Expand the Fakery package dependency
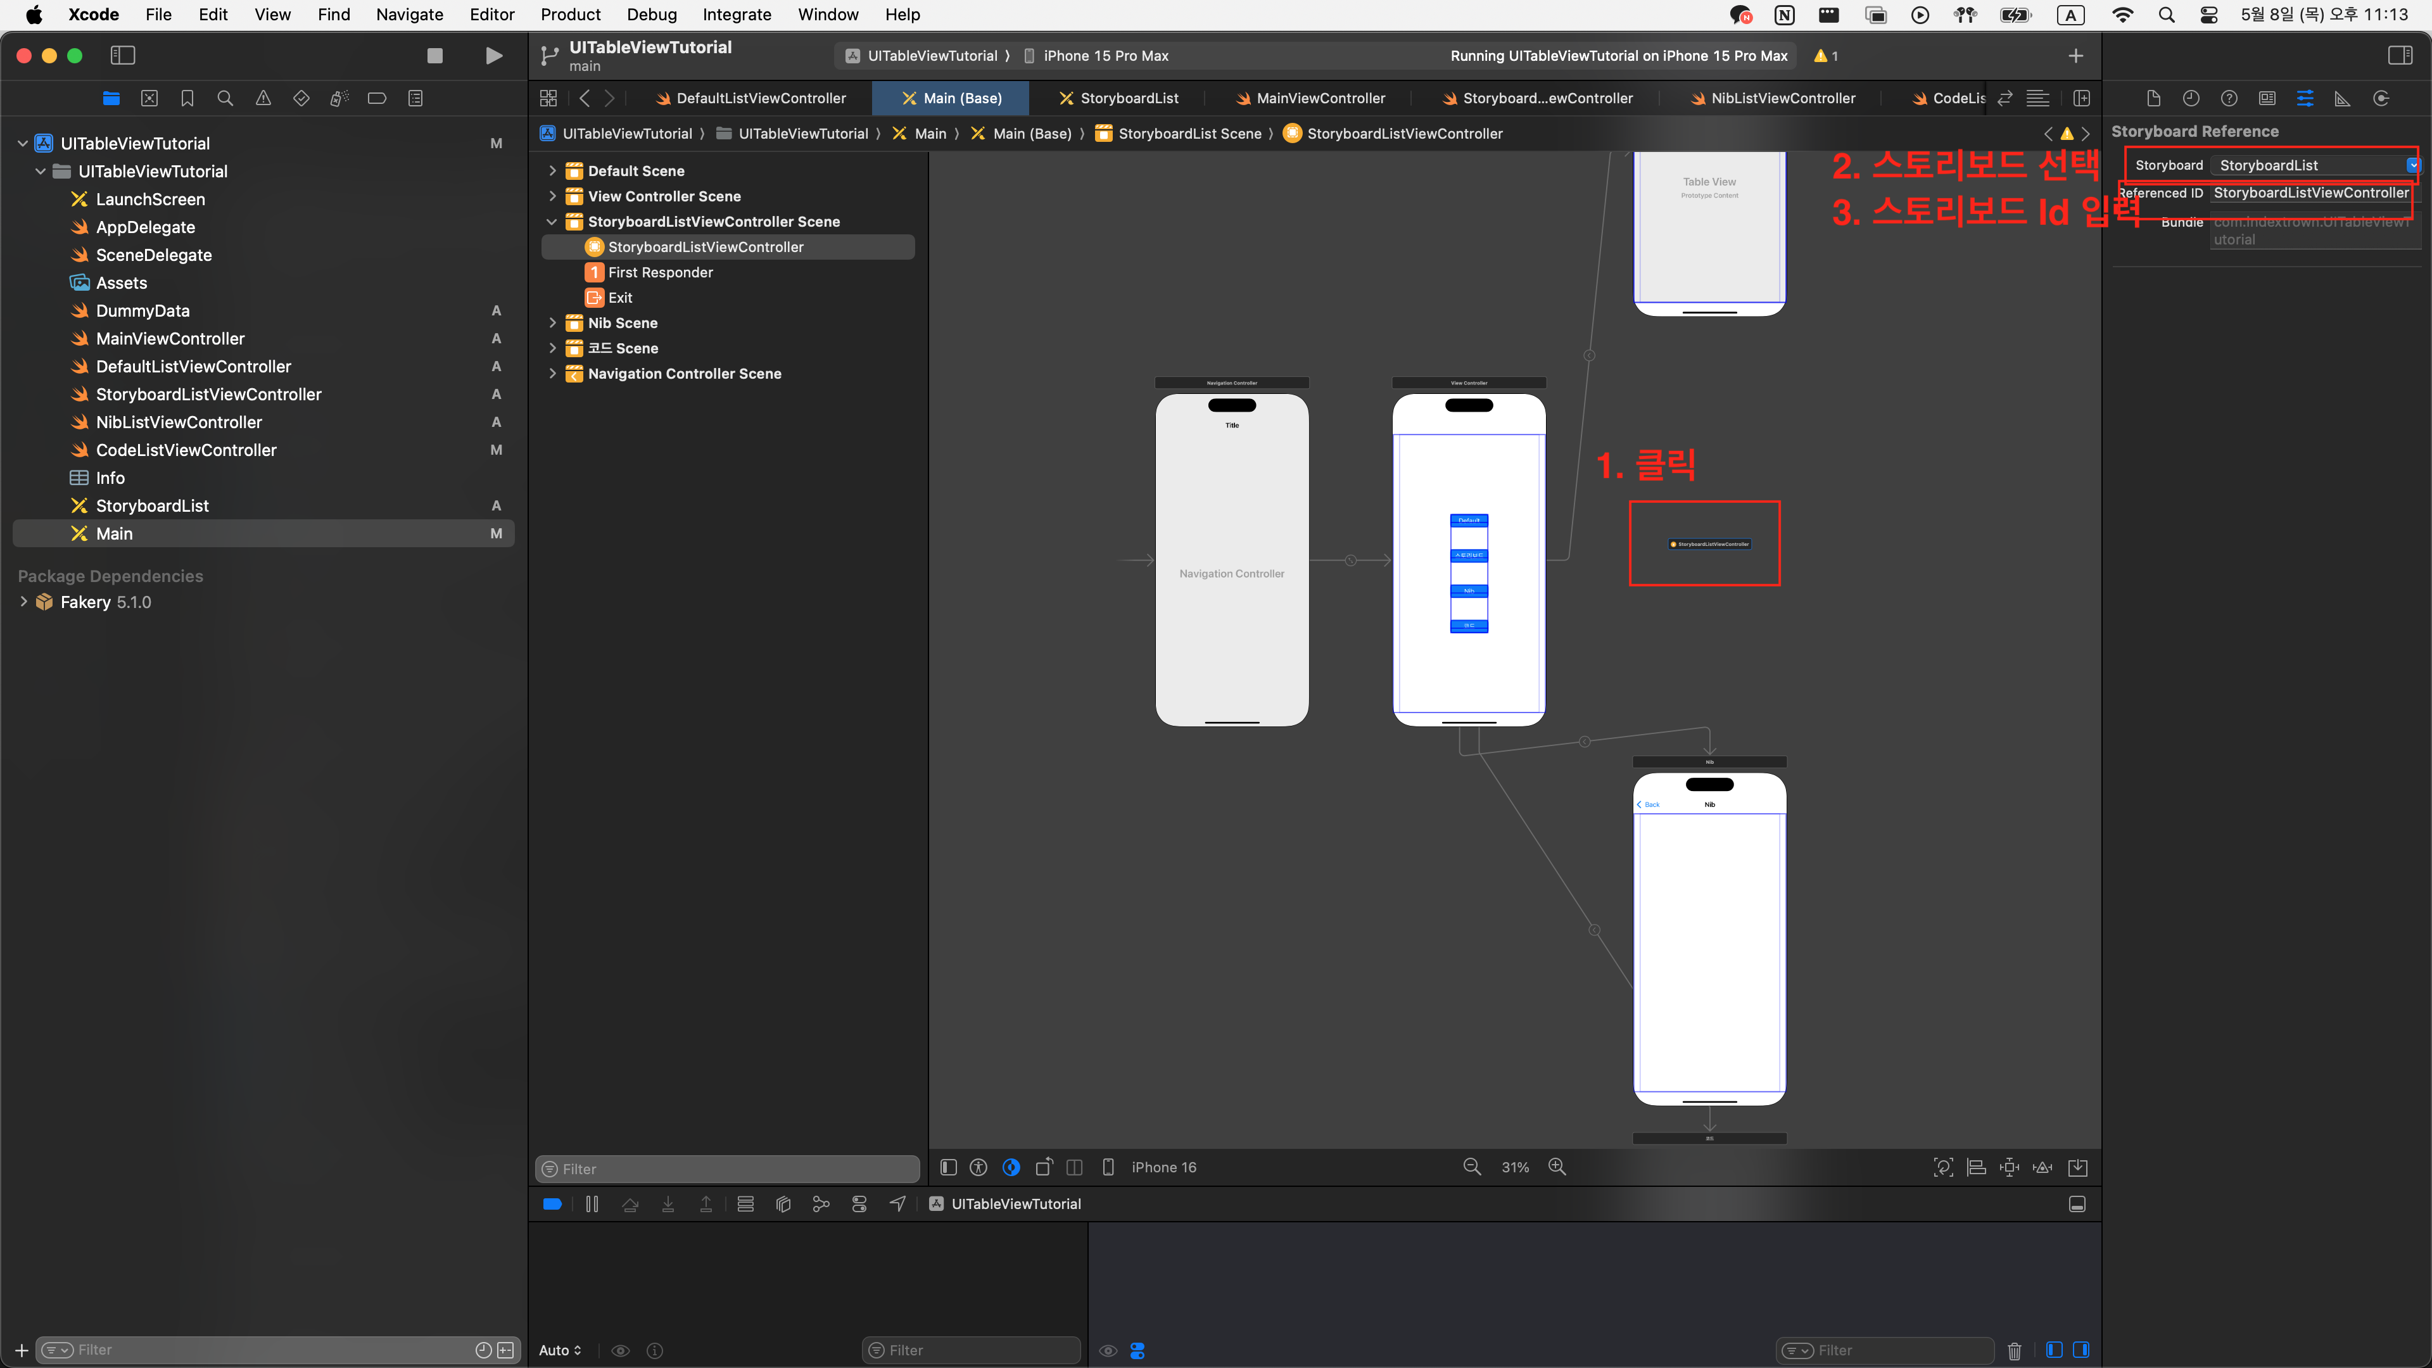 [x=23, y=602]
